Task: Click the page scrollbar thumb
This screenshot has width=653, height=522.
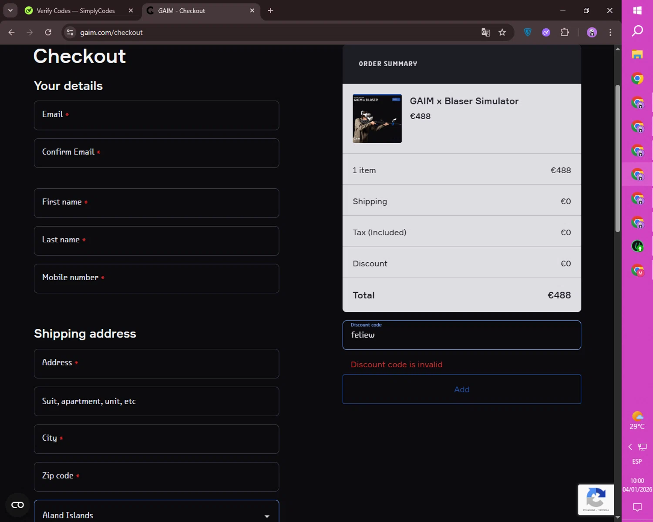Action: point(618,159)
